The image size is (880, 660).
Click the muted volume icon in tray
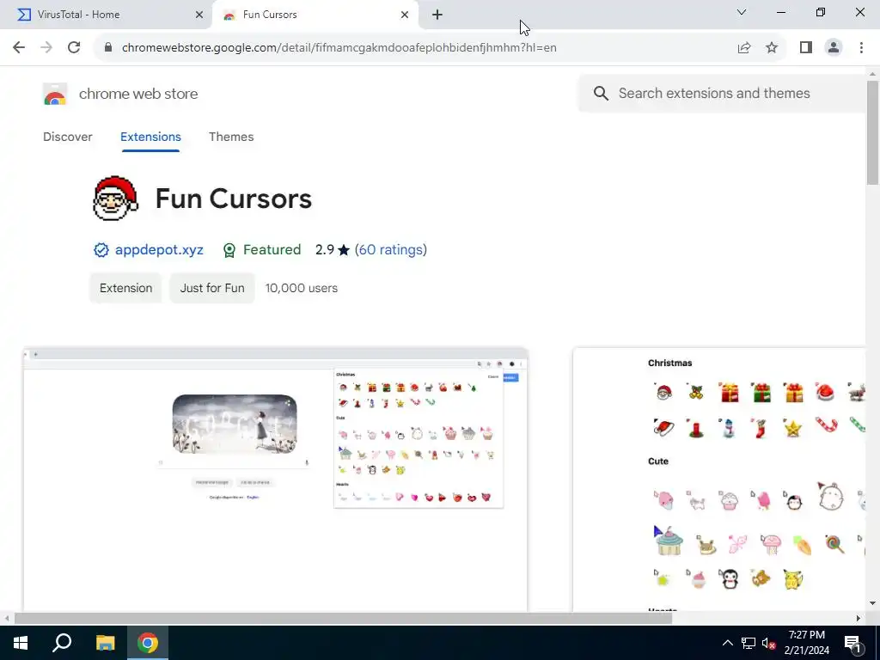[x=768, y=643]
